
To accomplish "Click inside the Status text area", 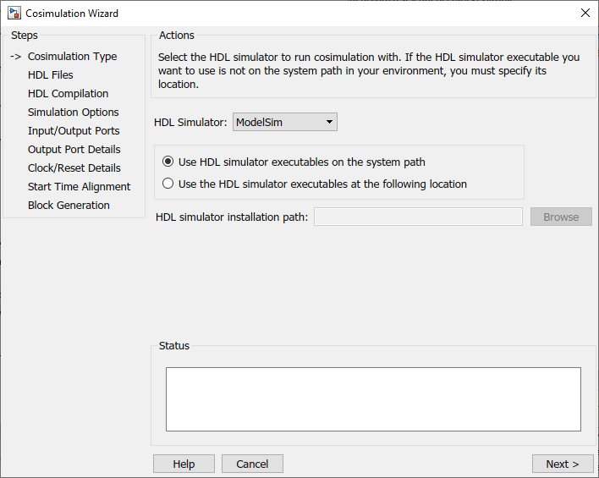I will [x=373, y=399].
